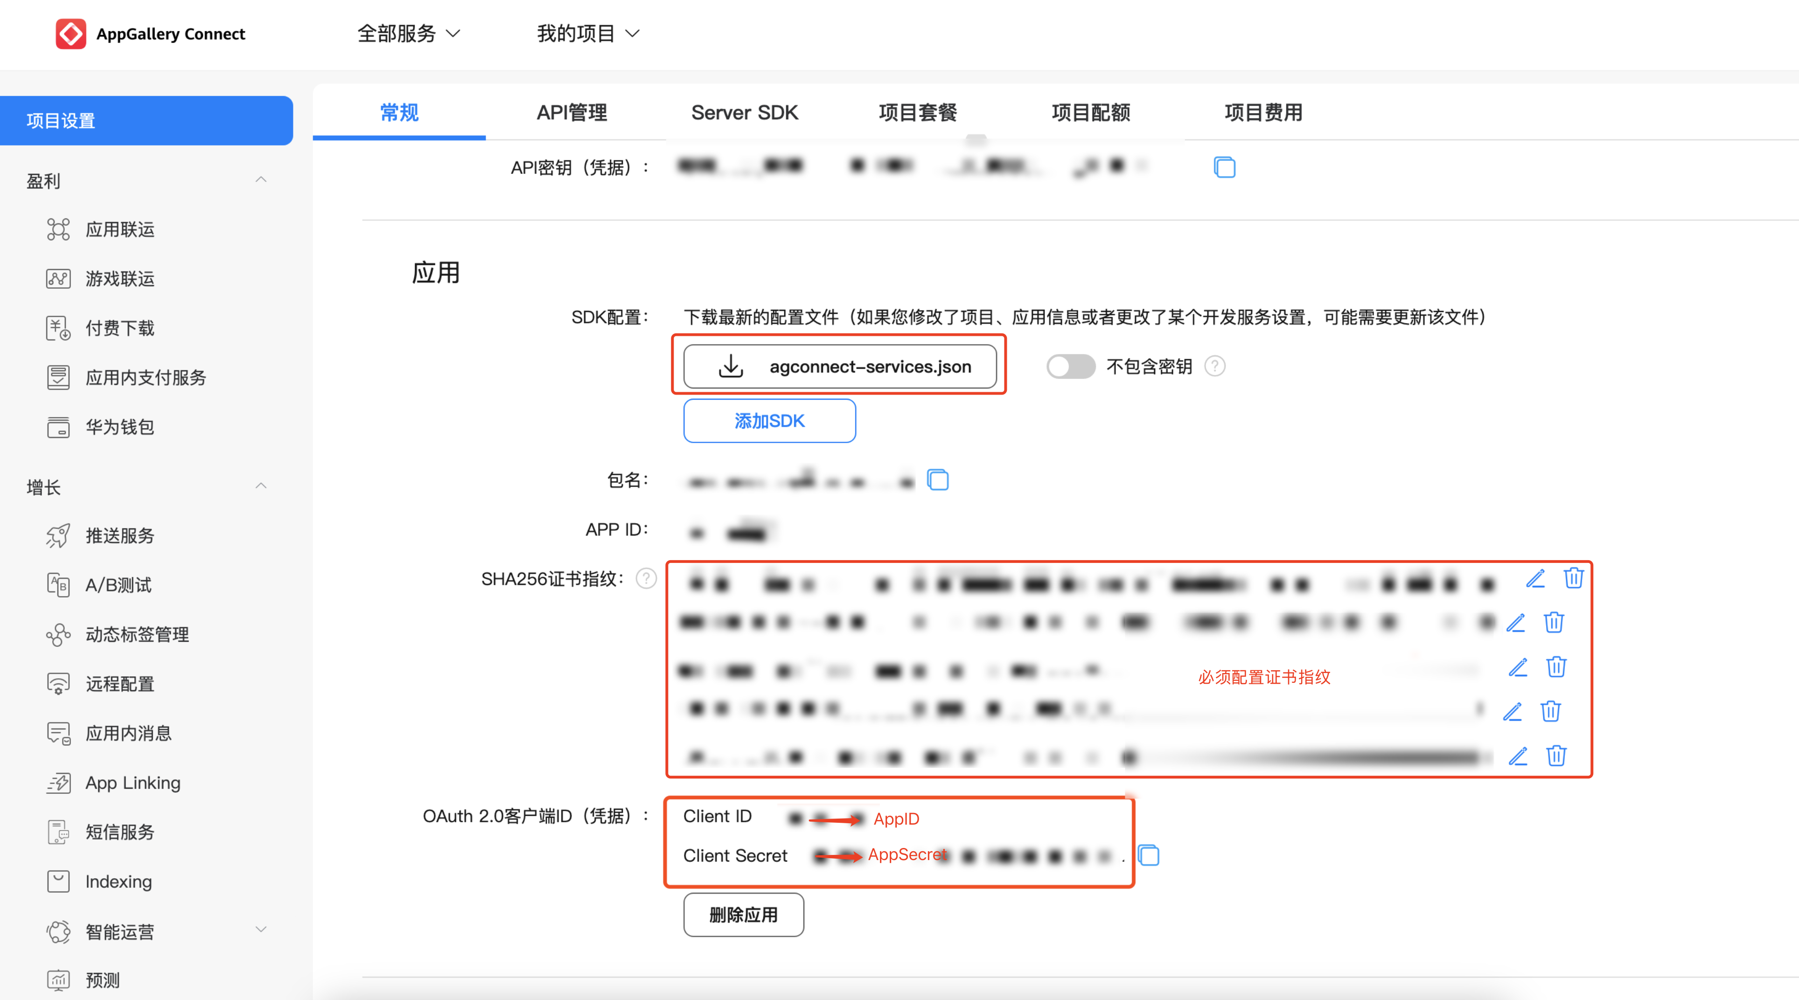The width and height of the screenshot is (1799, 1000).
Task: Delete the third SHA256 fingerprint
Action: (x=1557, y=667)
